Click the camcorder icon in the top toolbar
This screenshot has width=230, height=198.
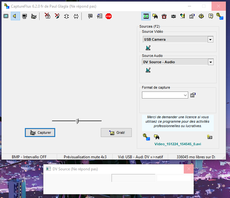34,16
